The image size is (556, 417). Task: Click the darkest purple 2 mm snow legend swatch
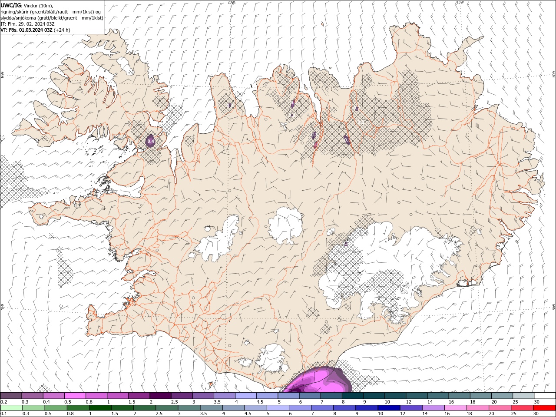[160, 396]
